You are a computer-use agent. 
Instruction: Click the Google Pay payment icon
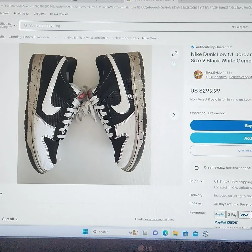(232, 215)
